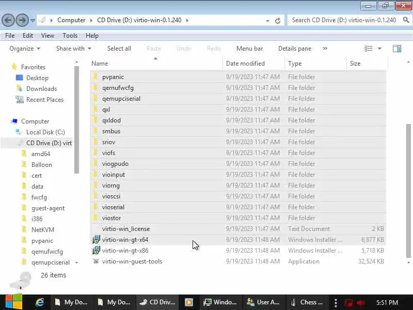Open the Share with dropdown
The height and width of the screenshot is (310, 413).
pyautogui.click(x=73, y=49)
